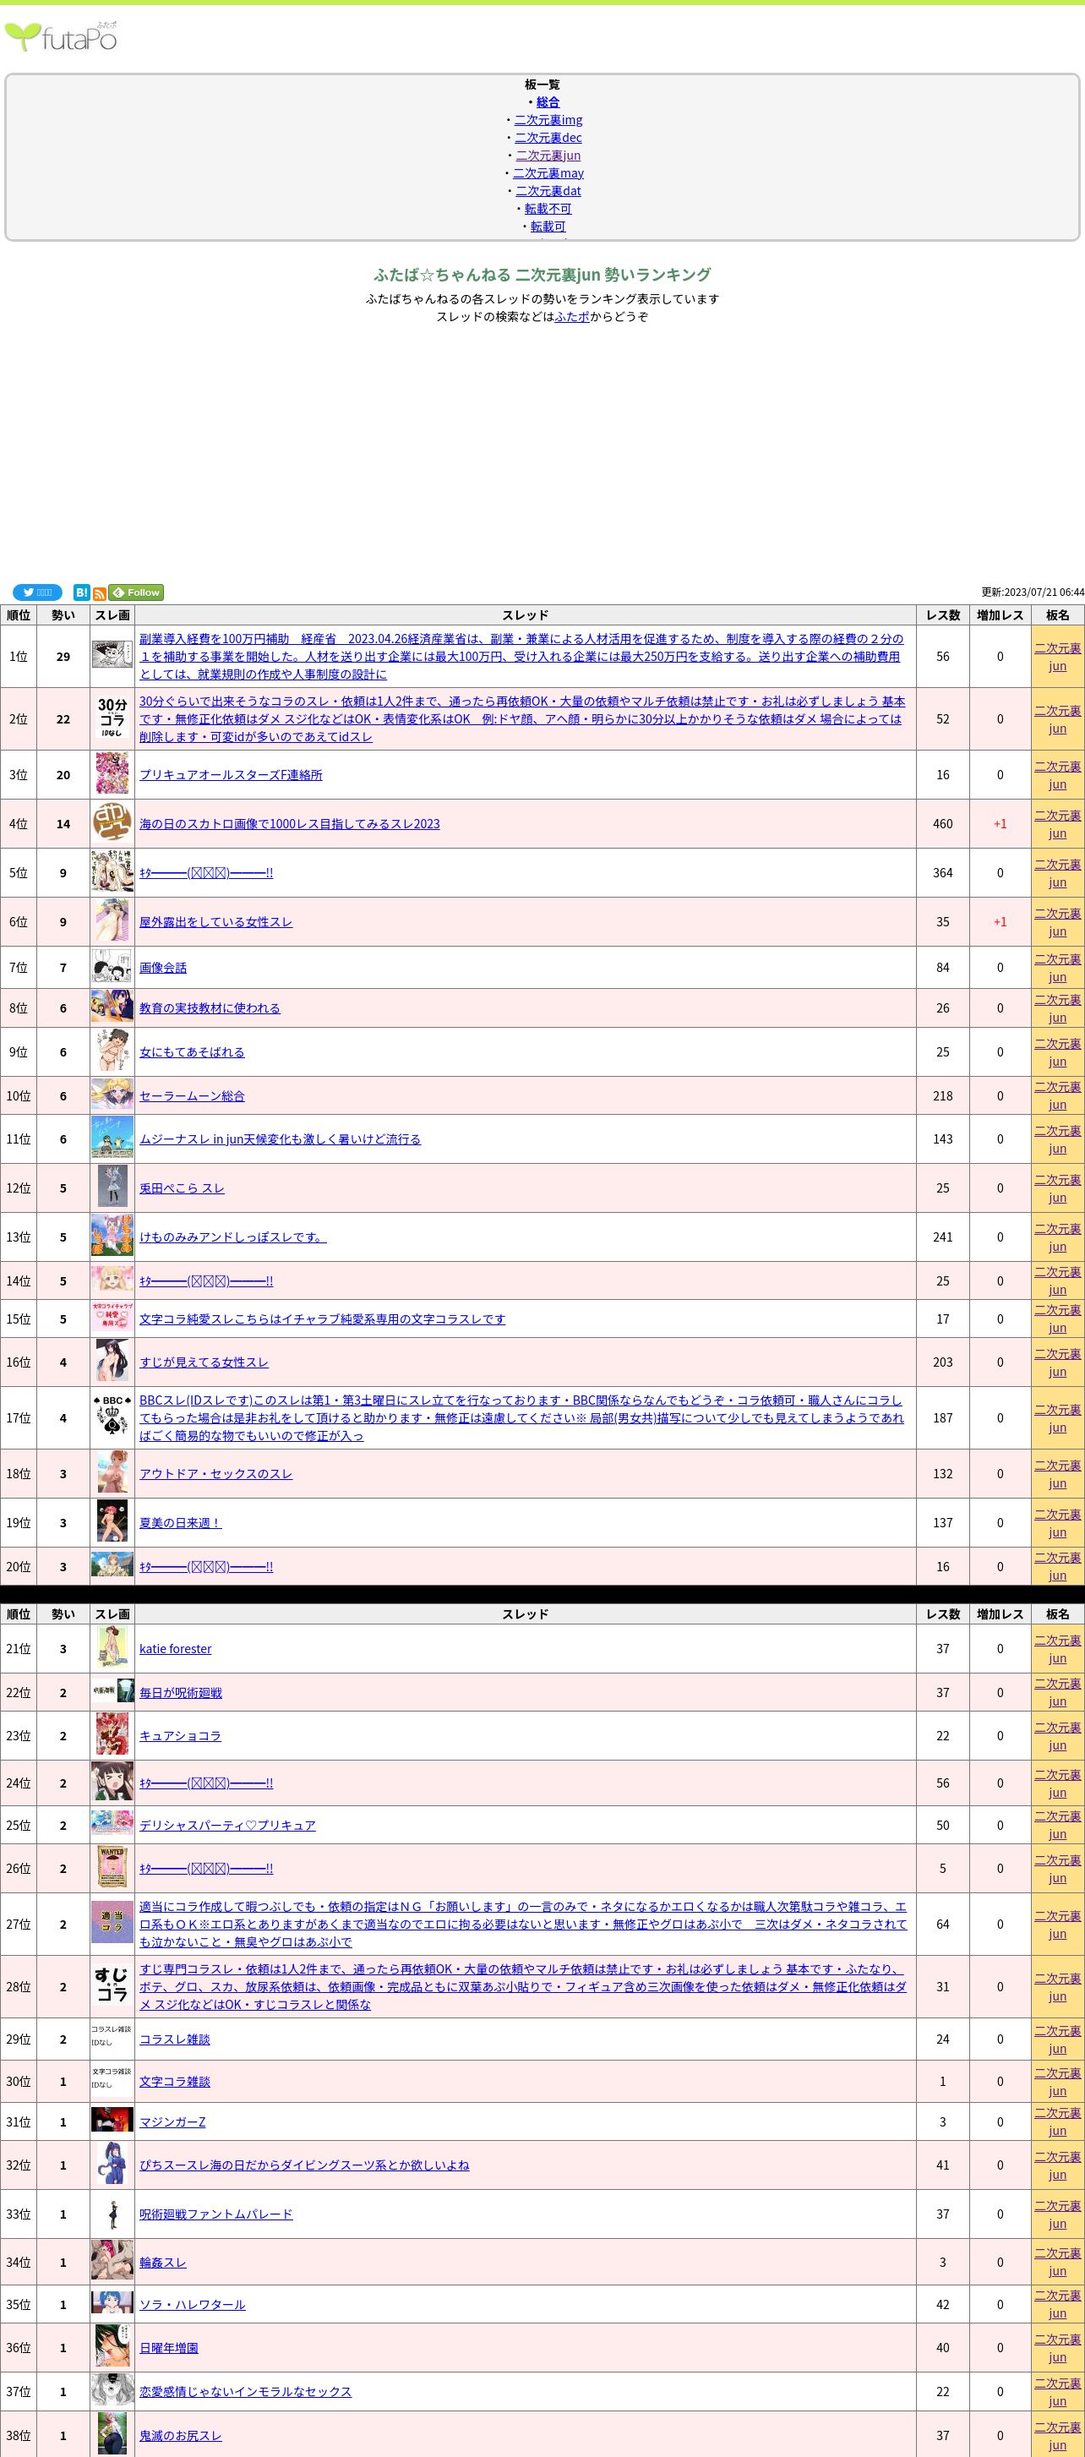Open the キュアショコラ thread
Screen dimensions: 1085x2457
(x=180, y=1736)
